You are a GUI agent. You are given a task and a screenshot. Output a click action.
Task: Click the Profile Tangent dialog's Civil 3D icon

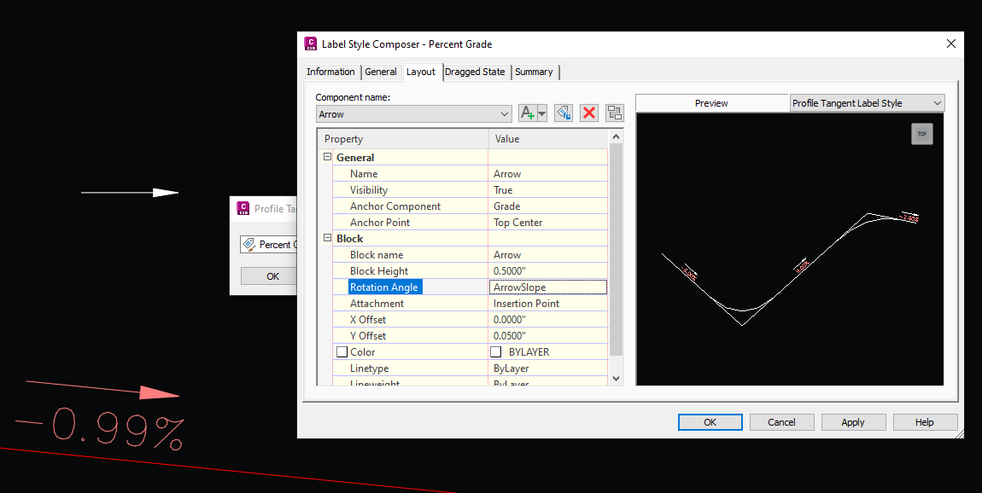[243, 207]
